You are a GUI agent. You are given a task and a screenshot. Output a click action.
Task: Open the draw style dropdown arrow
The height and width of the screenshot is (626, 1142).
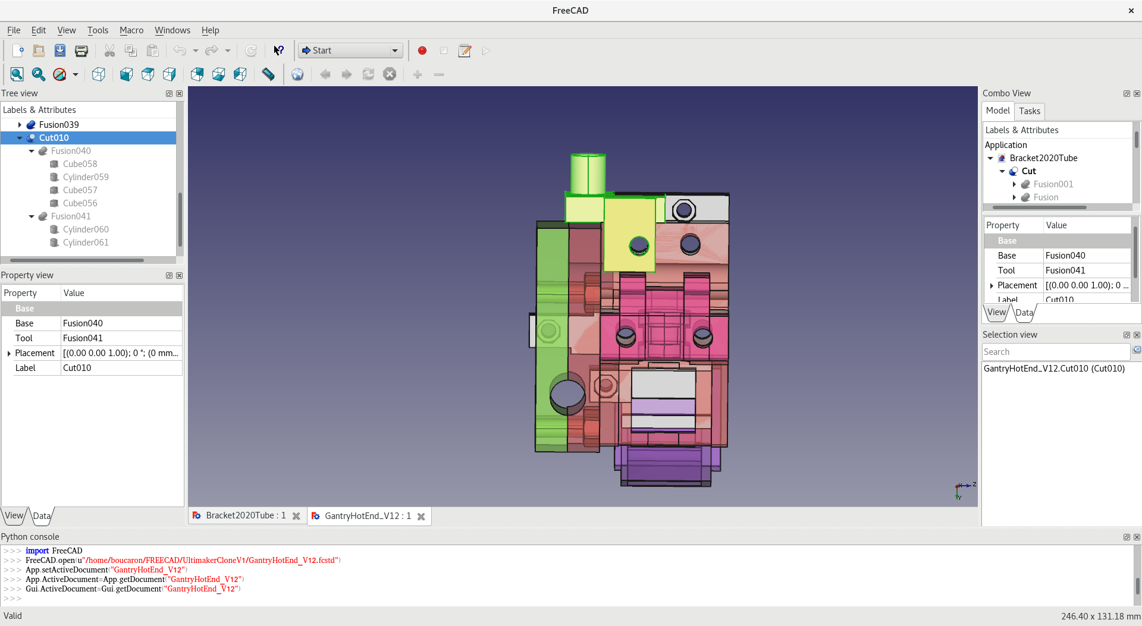click(x=75, y=74)
